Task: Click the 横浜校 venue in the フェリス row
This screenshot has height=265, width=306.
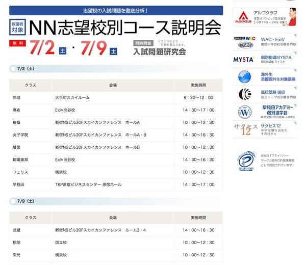Action: click(x=113, y=172)
